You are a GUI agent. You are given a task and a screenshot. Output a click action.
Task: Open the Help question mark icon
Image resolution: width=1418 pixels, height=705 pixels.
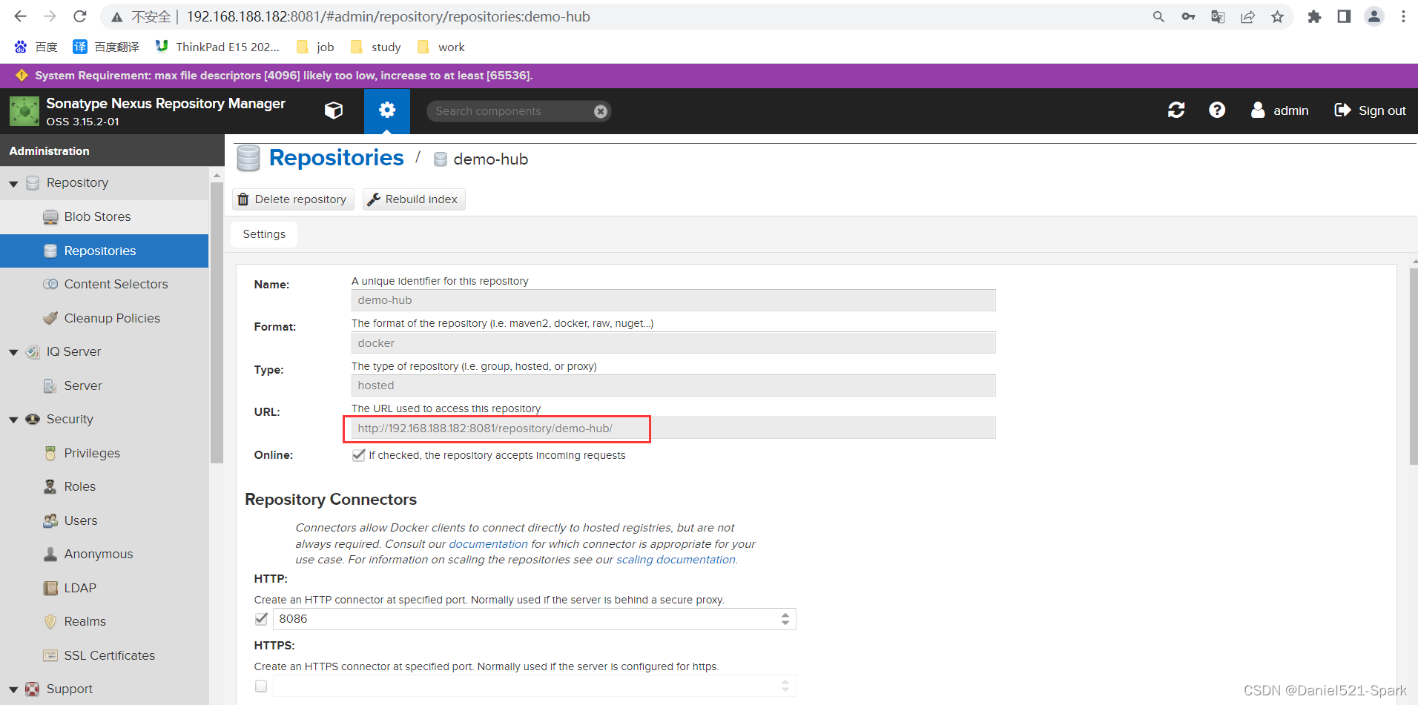pos(1216,110)
